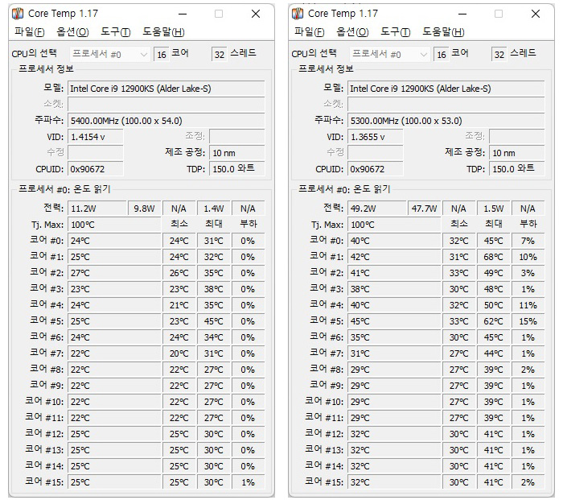Screen dimensions: 563x500
Task: Click empty 소켓 field in left window
Action: 166,105
